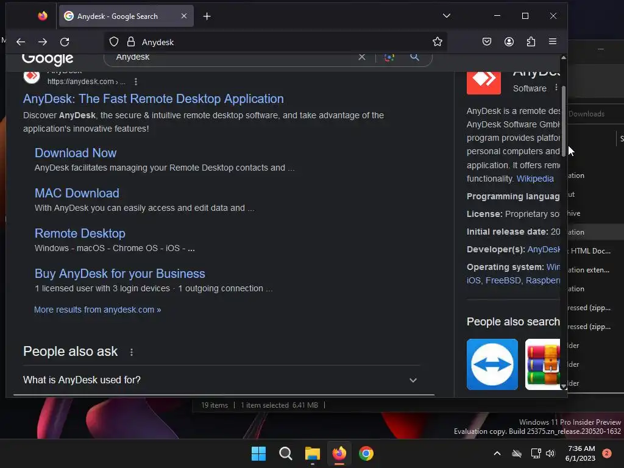This screenshot has height=468, width=624.
Task: Open the Remote Desktop sitelink
Action: coord(80,233)
